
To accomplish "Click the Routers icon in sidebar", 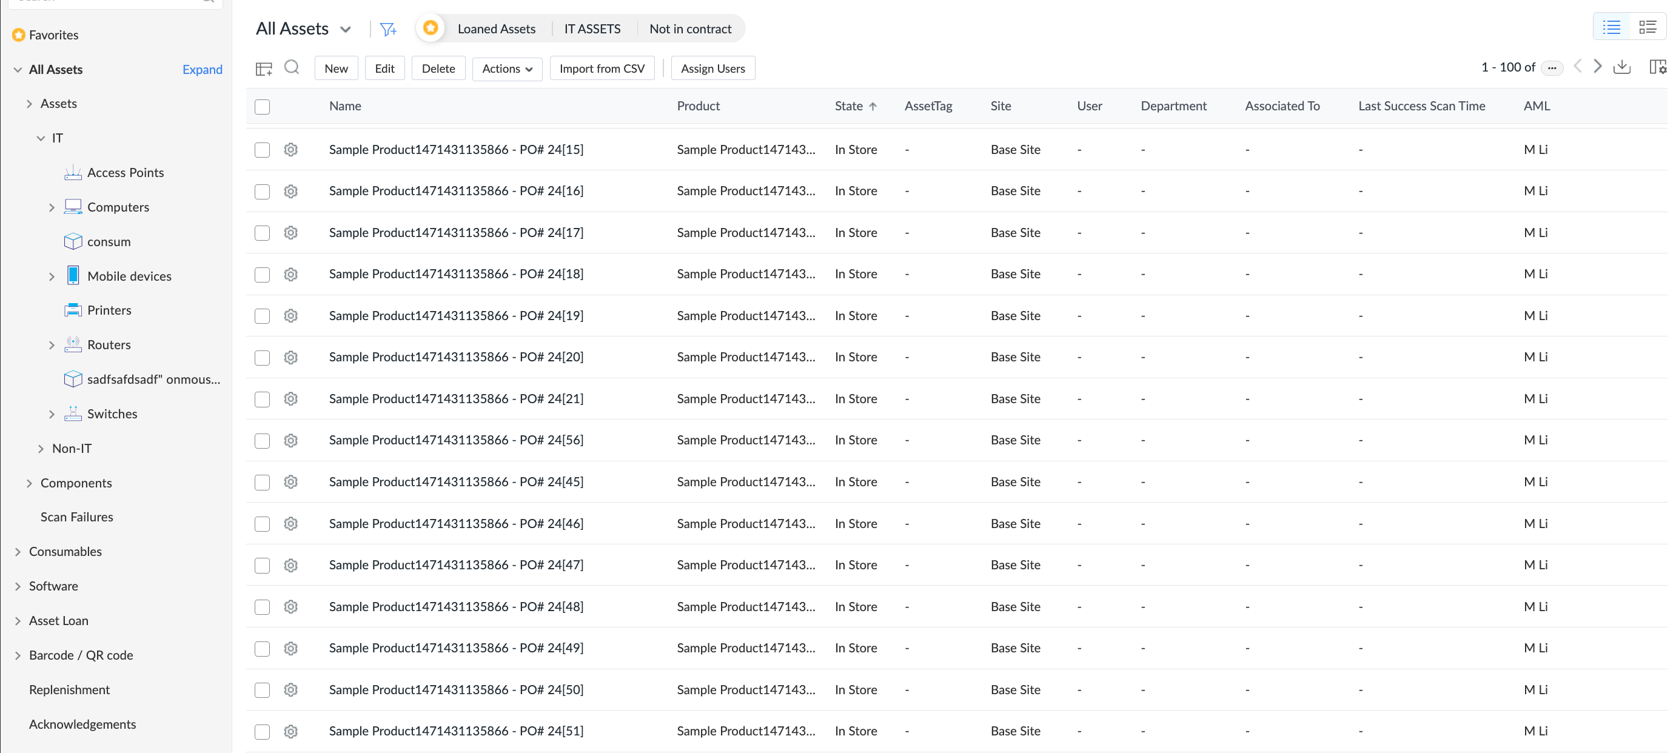I will [73, 344].
